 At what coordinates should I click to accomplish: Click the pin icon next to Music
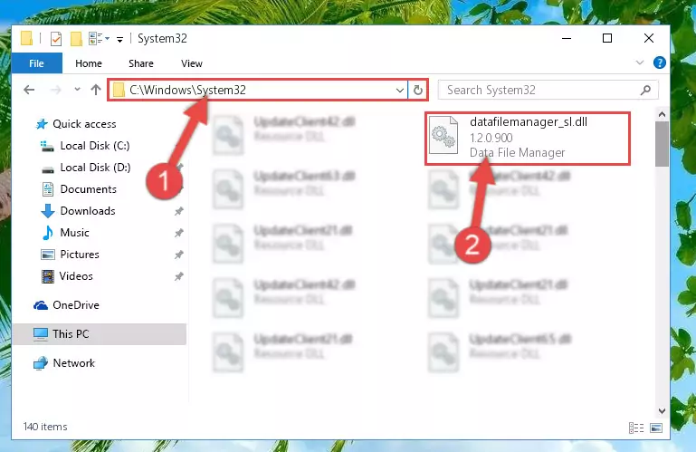pos(179,234)
